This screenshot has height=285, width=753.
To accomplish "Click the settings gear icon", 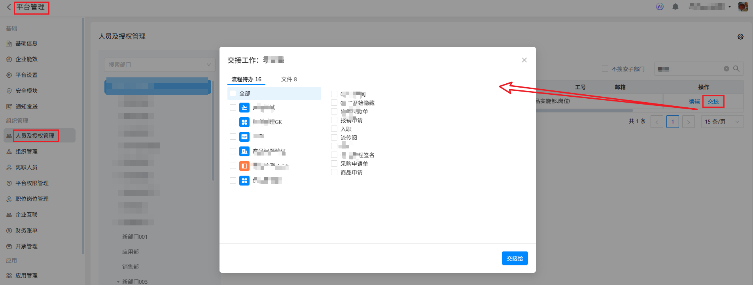I will (740, 37).
